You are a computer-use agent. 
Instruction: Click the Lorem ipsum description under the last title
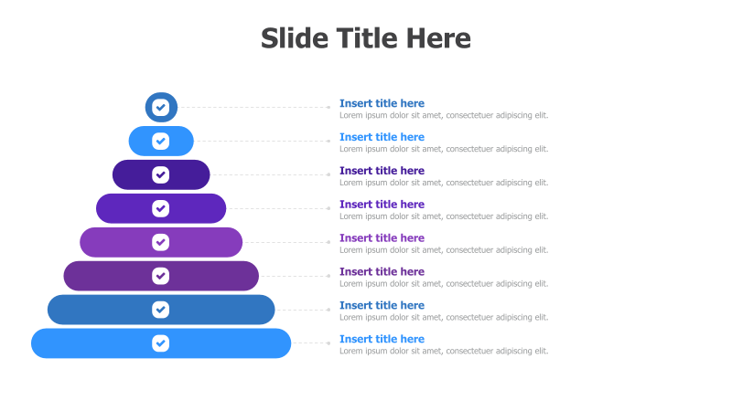[x=444, y=351]
